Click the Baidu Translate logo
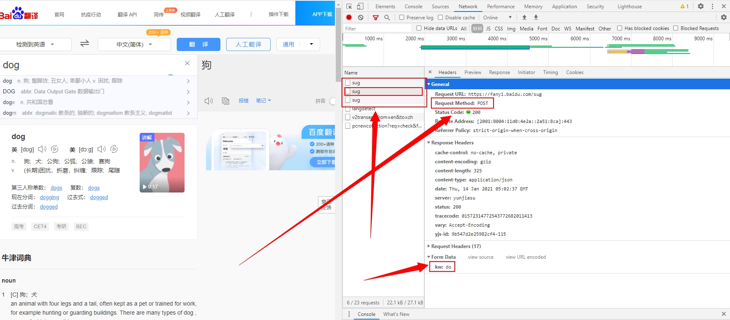 (19, 14)
